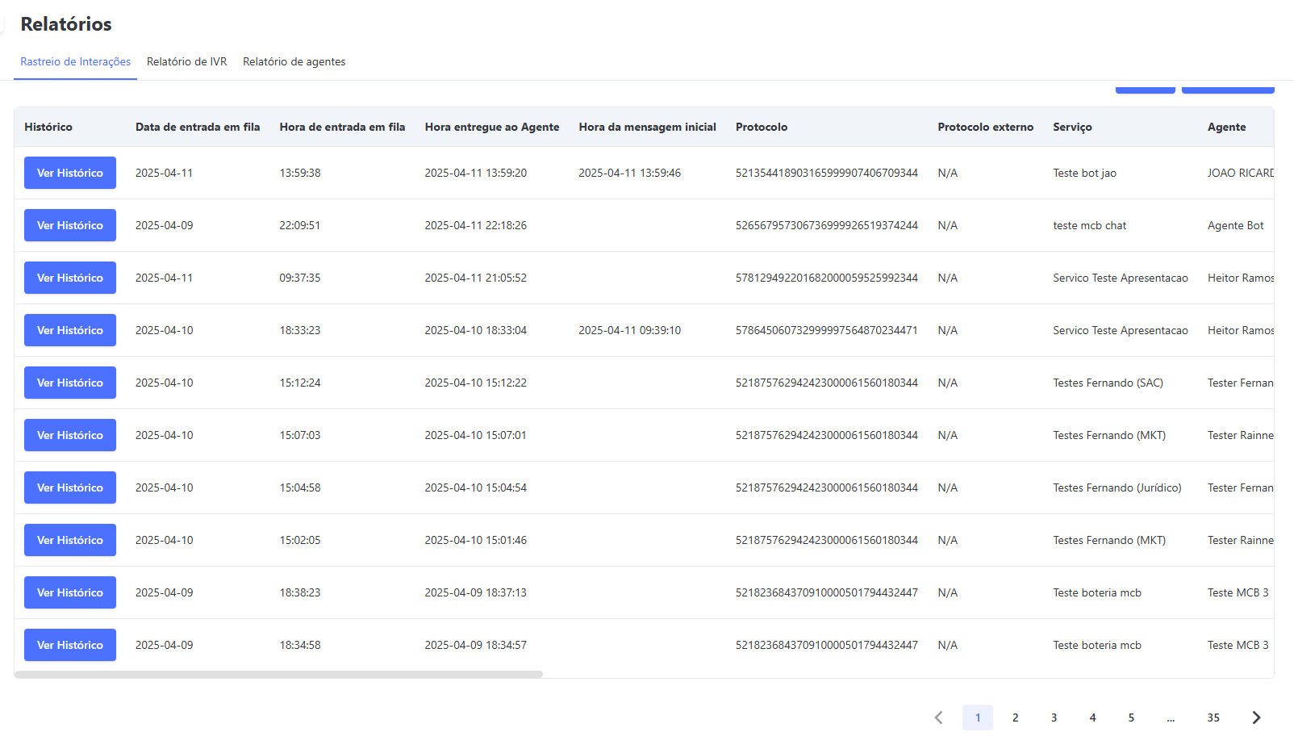Click the horizontal table scrollbar
1294x749 pixels.
coord(278,674)
